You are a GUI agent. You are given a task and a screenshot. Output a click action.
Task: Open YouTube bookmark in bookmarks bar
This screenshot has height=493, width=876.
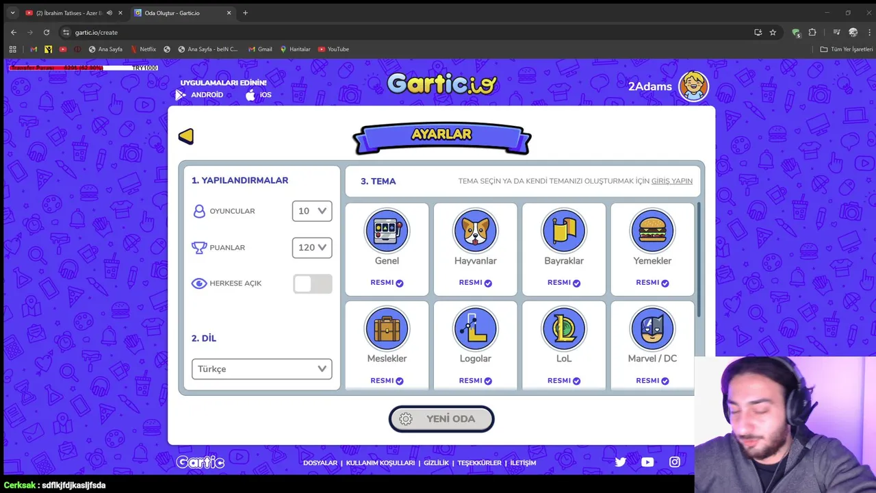333,49
